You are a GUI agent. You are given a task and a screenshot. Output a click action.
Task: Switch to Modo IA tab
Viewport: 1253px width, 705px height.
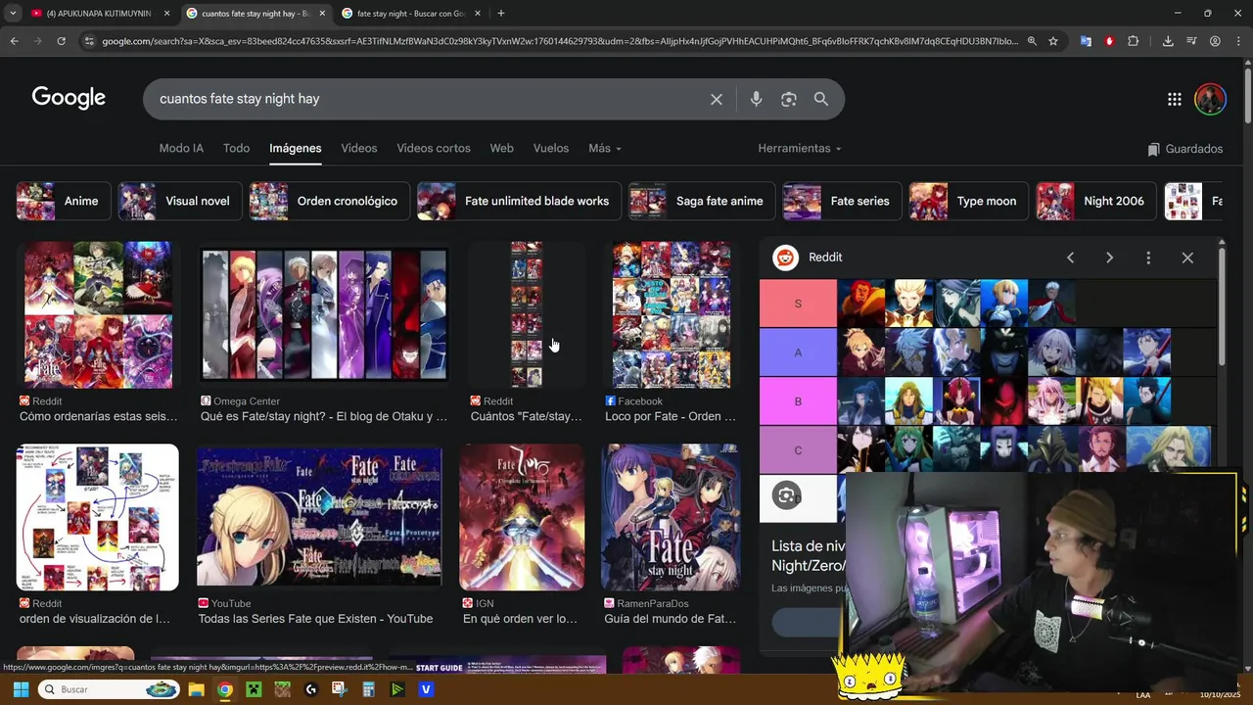(x=181, y=148)
